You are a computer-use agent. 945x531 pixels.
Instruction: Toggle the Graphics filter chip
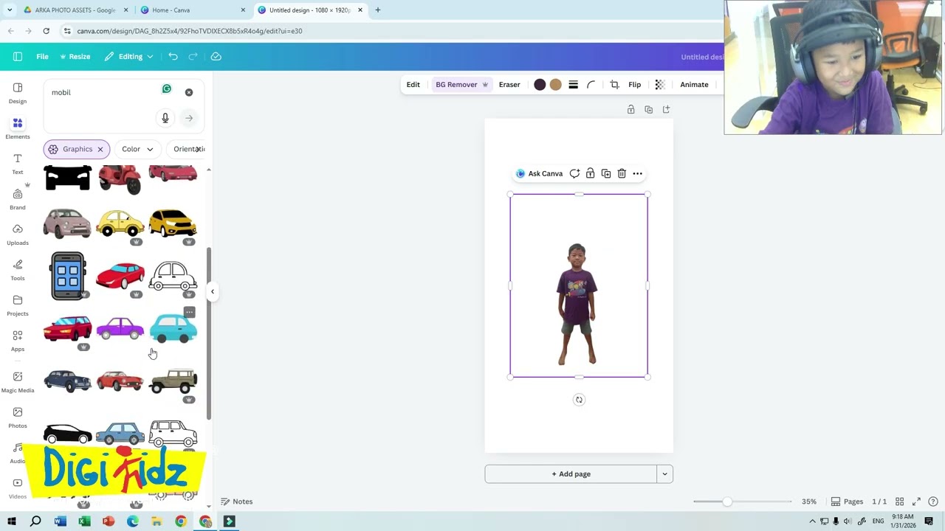(76, 149)
